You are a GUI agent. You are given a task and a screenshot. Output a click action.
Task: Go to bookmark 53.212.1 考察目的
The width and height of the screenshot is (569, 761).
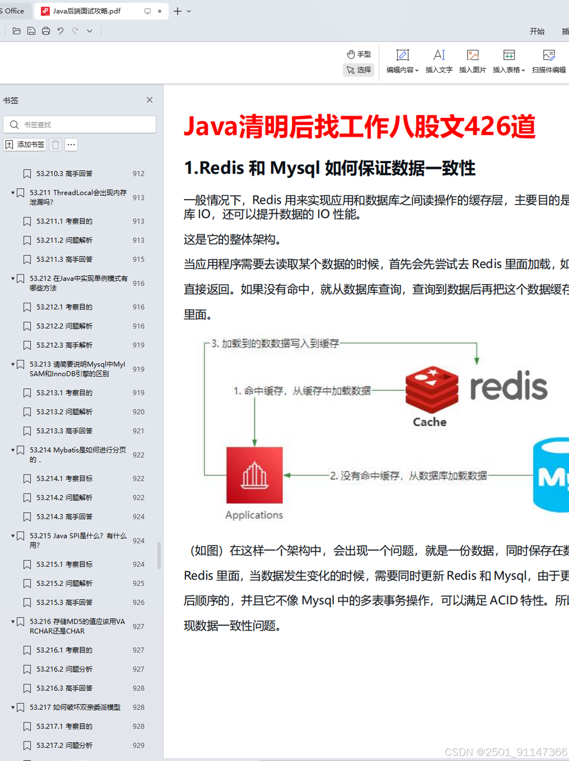coord(65,307)
